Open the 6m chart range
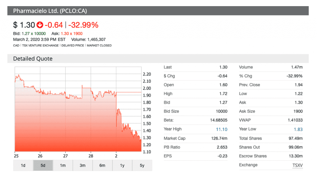The image size is (317, 178). (102, 165)
